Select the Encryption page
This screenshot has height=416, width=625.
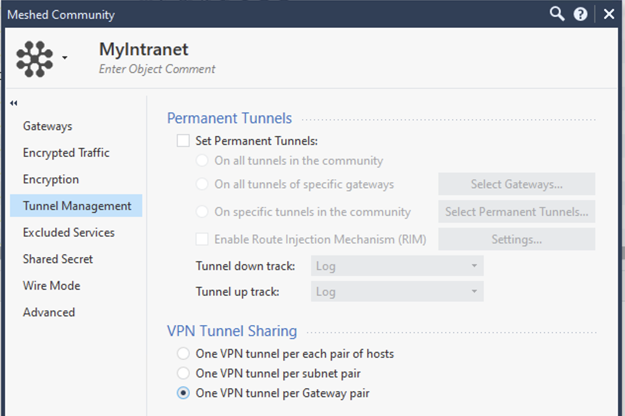click(x=51, y=179)
